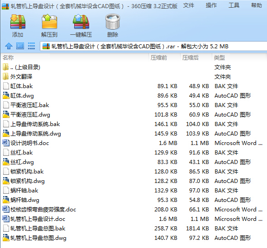
Task: Select the file name 平衡液压缸.dwg
Action: click(30, 115)
